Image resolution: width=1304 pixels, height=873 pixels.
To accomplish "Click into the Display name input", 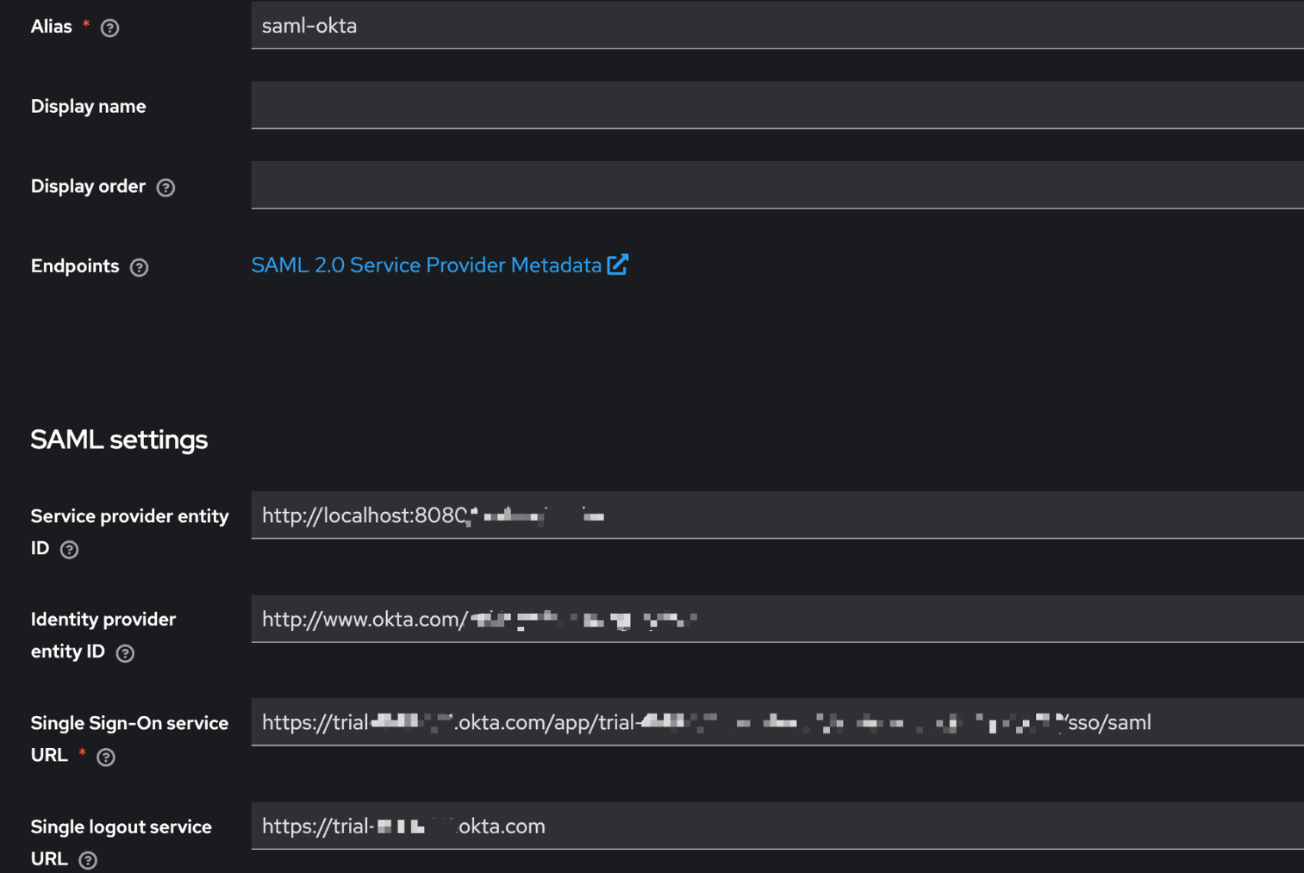I will 777,105.
